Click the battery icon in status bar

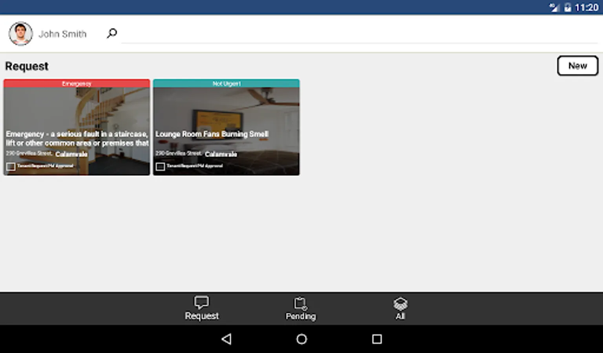[x=568, y=7]
